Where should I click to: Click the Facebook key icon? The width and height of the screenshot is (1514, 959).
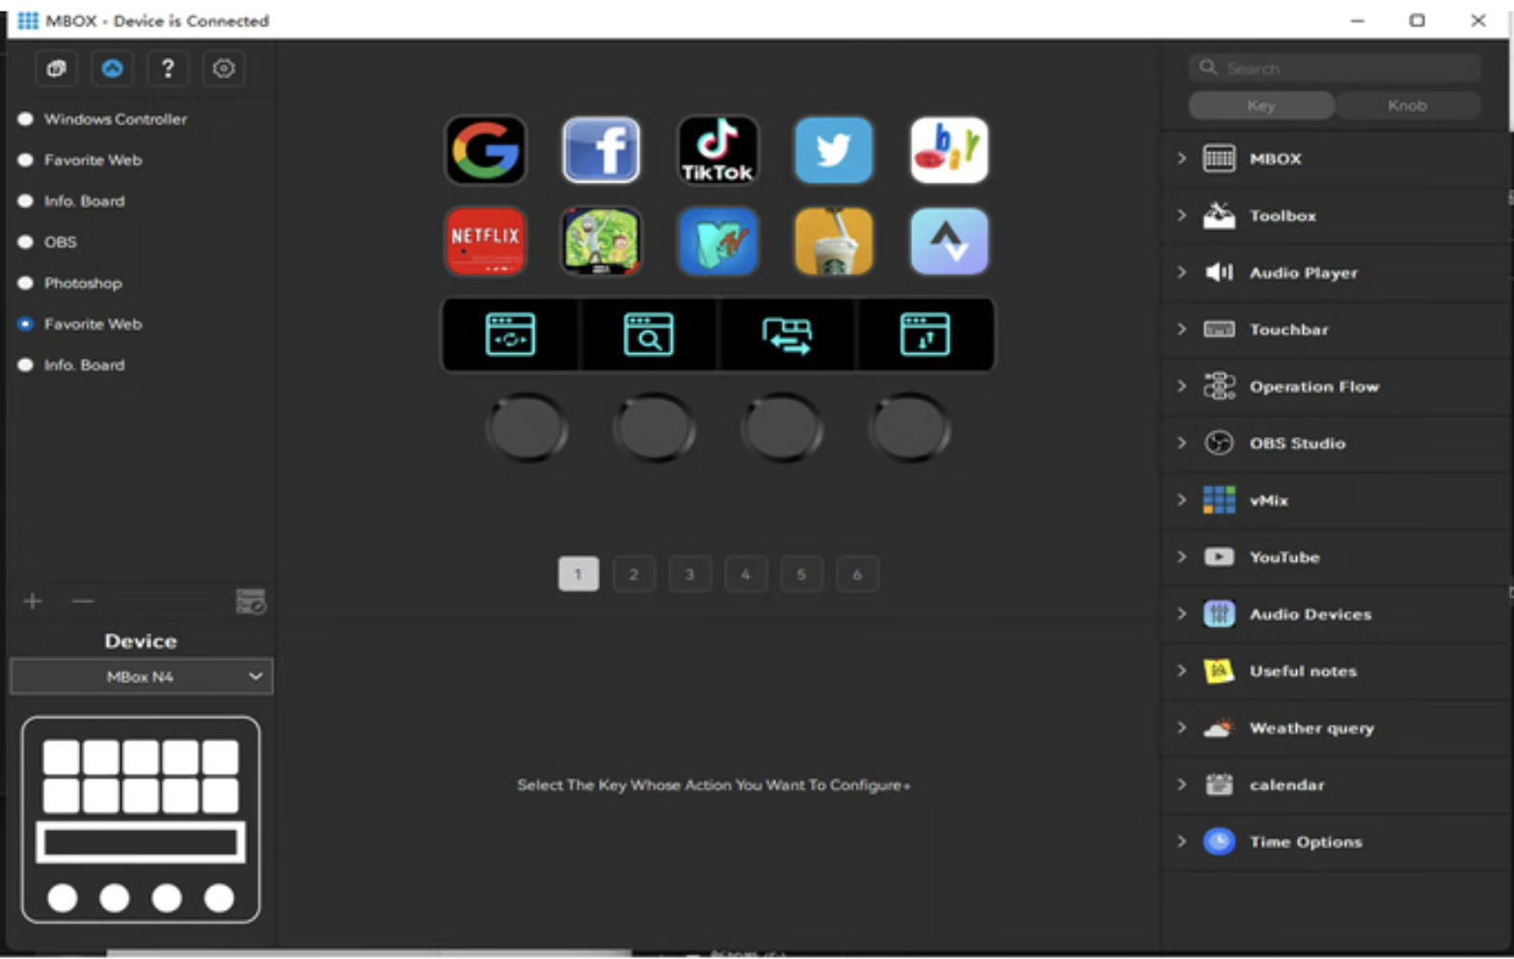pyautogui.click(x=601, y=151)
